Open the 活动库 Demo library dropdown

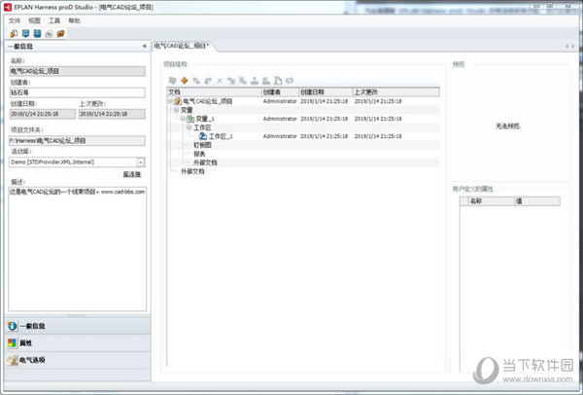pyautogui.click(x=141, y=162)
